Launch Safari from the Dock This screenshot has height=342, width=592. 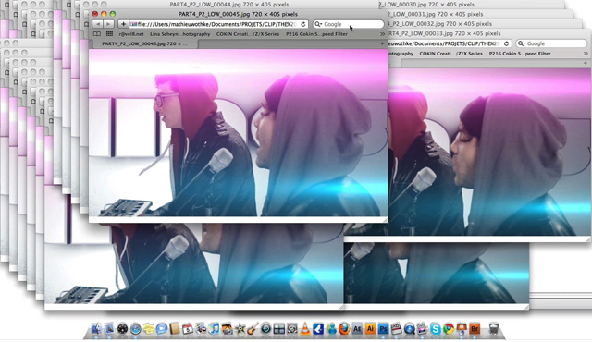tap(136, 329)
